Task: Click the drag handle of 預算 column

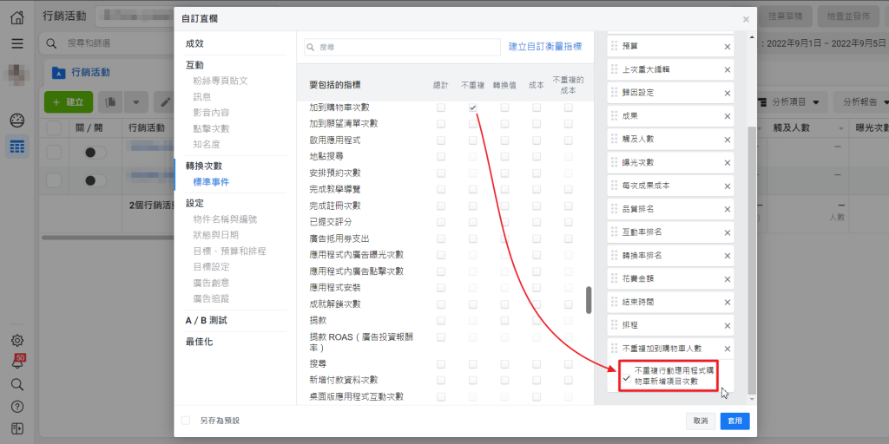Action: pos(614,46)
